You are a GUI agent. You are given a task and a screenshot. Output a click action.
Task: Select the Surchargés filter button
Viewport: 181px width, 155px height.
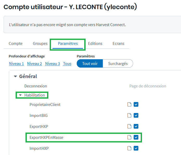(118, 63)
